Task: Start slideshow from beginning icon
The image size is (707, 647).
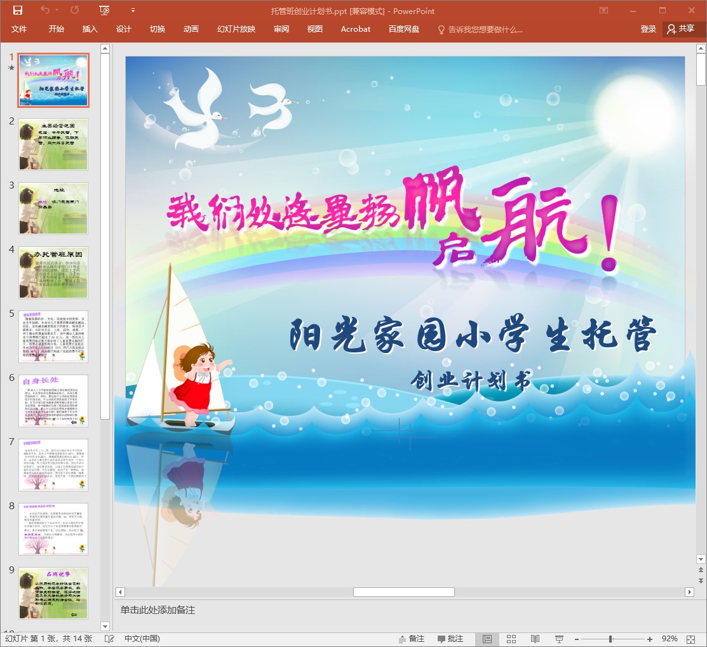Action: [105, 10]
